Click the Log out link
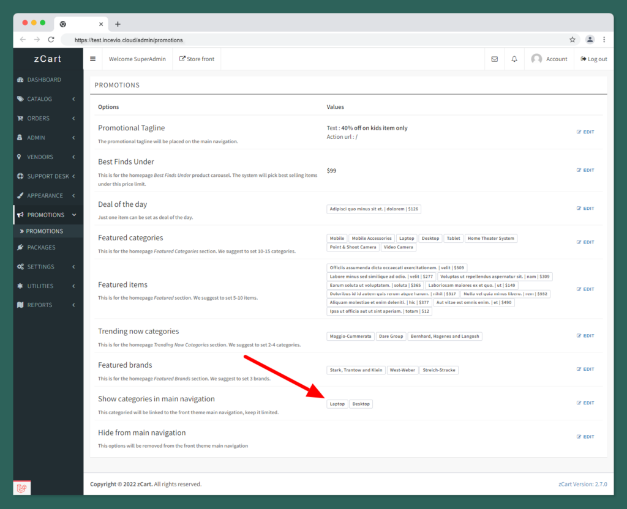This screenshot has width=627, height=509. click(x=593, y=59)
